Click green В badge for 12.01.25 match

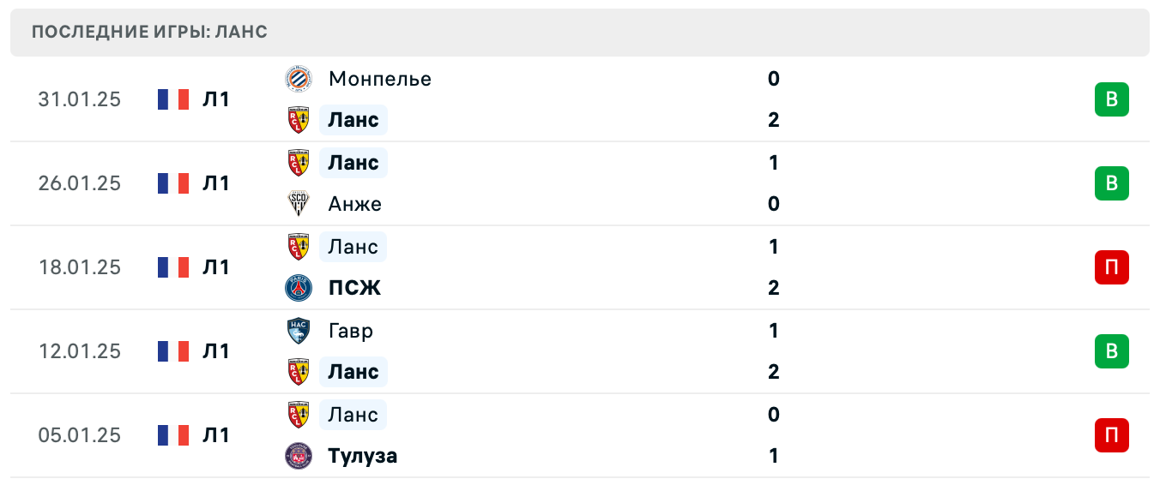click(1111, 351)
